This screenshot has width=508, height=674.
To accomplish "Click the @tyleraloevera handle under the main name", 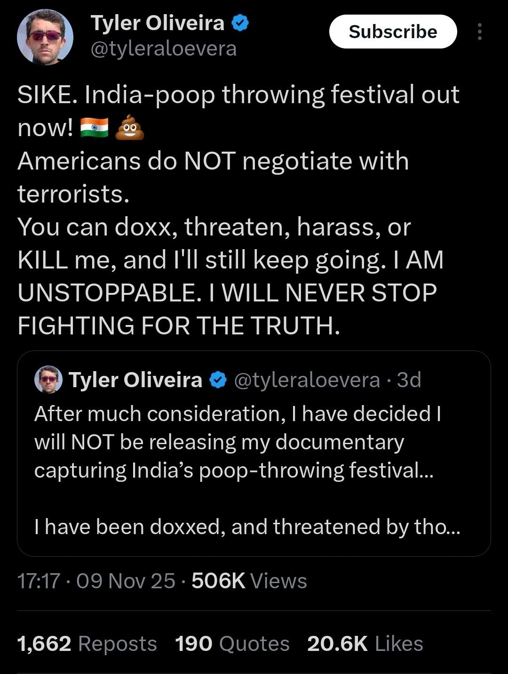I will [163, 49].
